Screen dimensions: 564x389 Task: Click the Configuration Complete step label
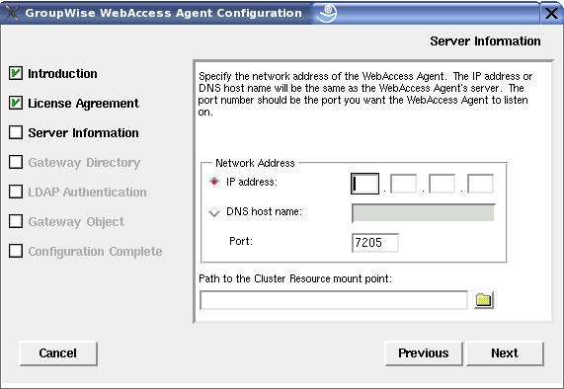pyautogui.click(x=96, y=252)
